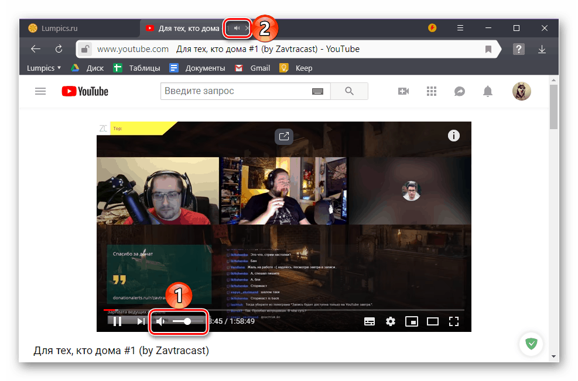Open the video upload camera icon
578x381 pixels.
[403, 91]
